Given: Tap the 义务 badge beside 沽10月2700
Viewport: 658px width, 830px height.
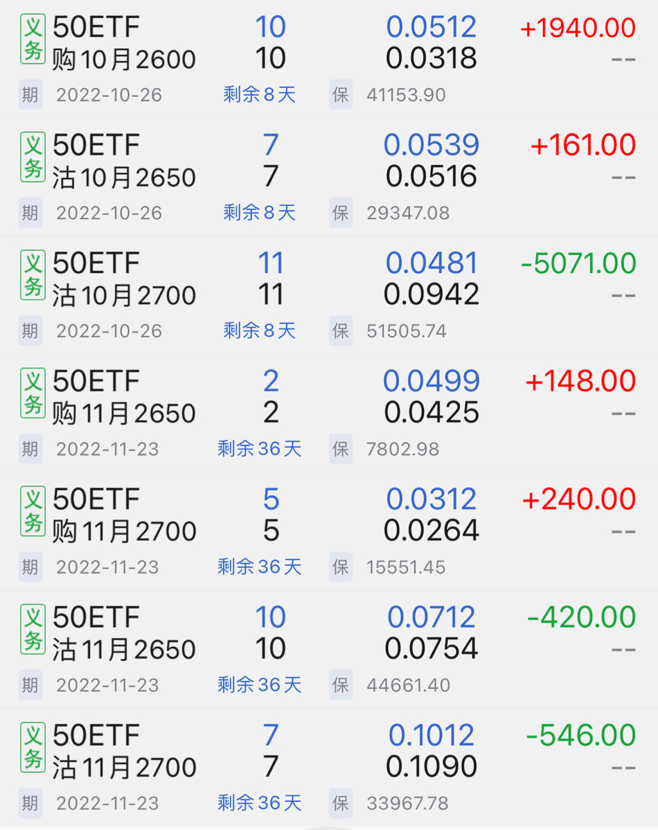Looking at the screenshot, I should click(33, 275).
